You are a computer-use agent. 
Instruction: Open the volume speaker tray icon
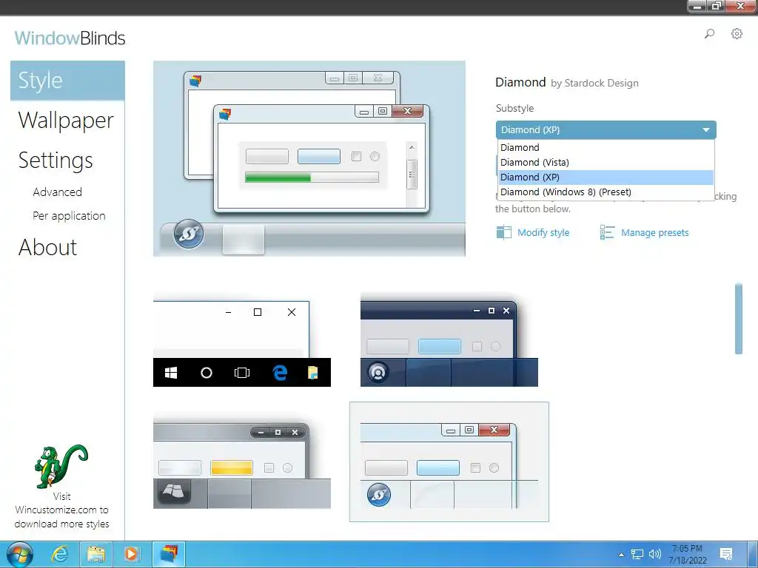(x=655, y=555)
